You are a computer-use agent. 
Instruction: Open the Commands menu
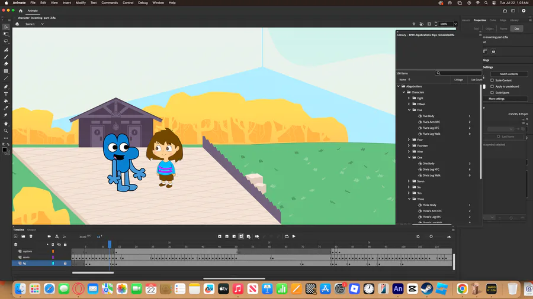110,3
